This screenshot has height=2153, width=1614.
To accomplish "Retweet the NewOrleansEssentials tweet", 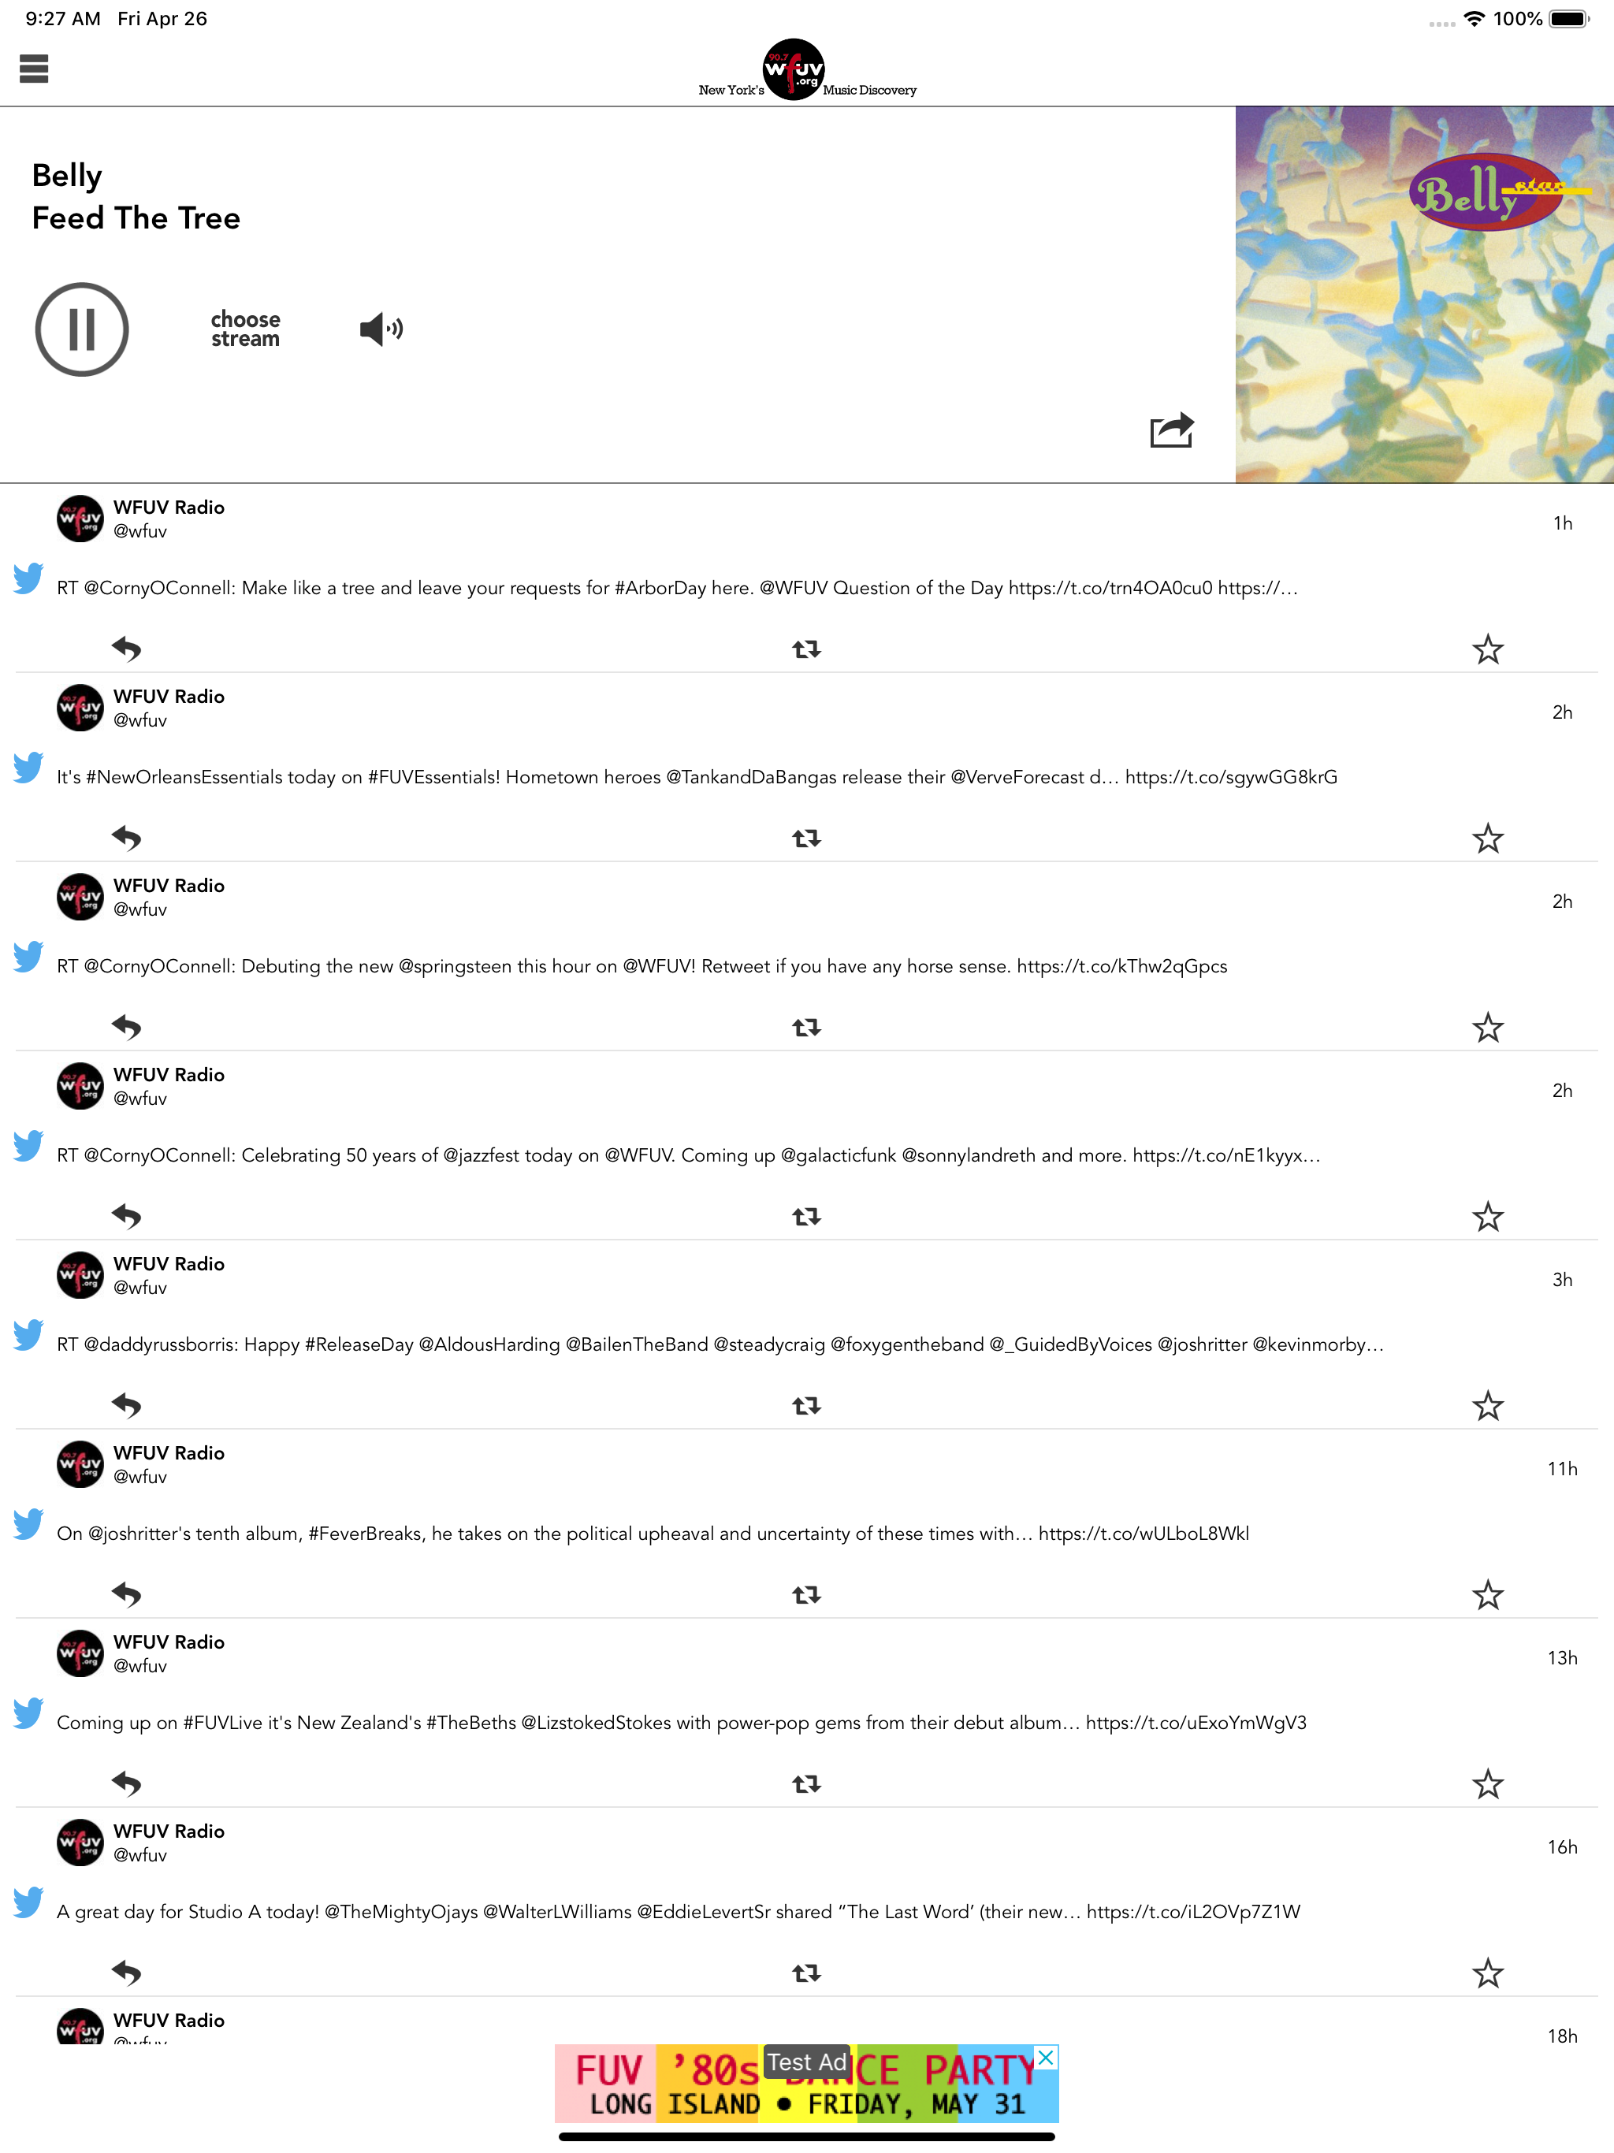I will click(x=806, y=838).
